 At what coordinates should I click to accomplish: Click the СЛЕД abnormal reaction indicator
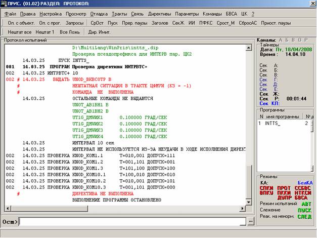(304, 217)
